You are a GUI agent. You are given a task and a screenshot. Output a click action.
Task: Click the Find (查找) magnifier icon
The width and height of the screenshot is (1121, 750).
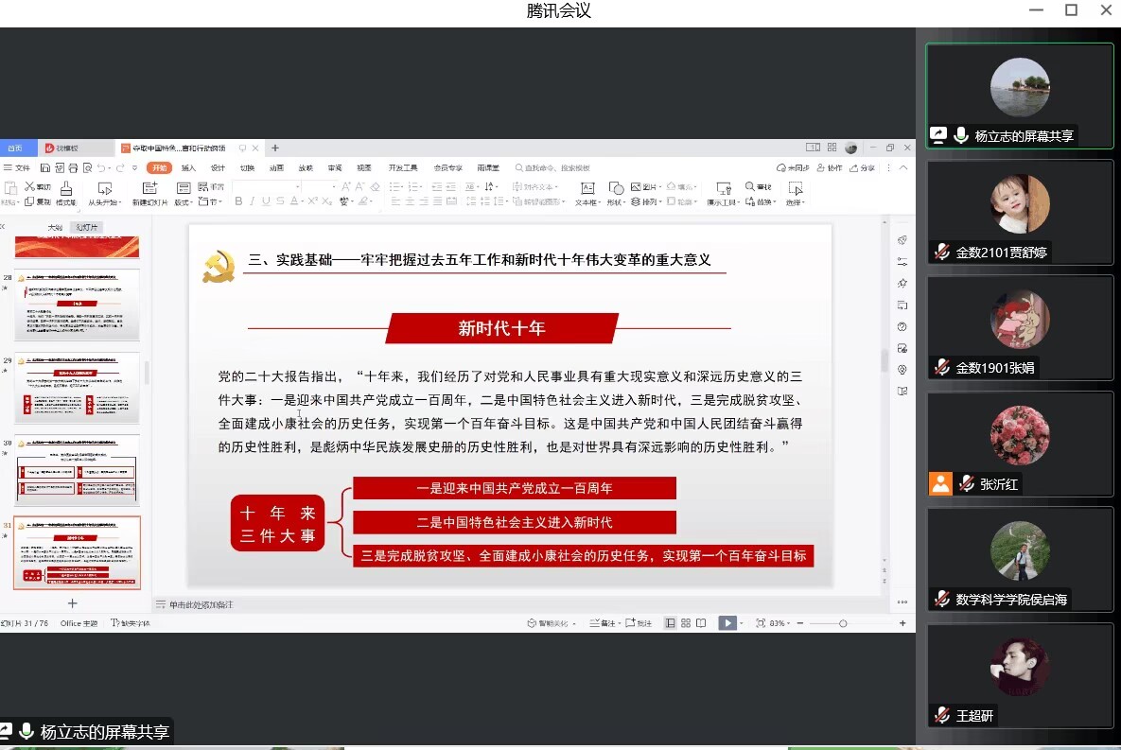(x=758, y=187)
